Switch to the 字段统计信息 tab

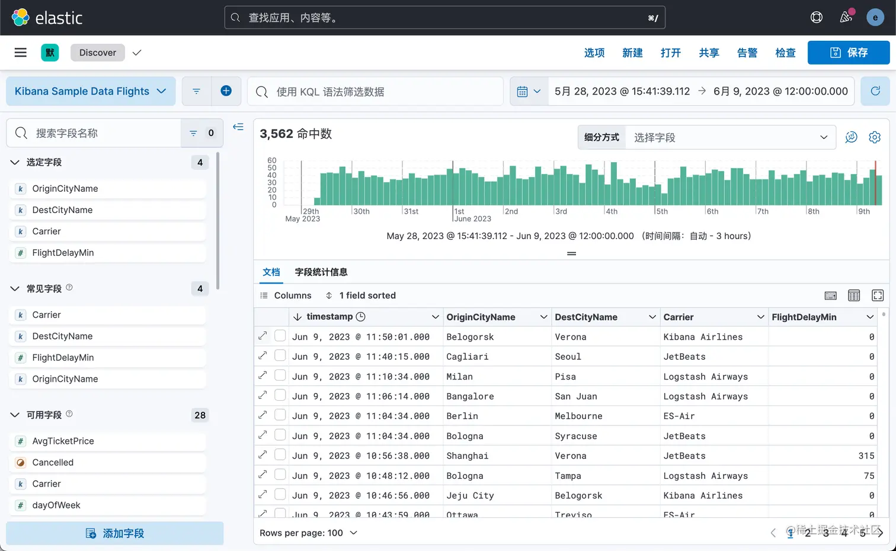(x=321, y=272)
